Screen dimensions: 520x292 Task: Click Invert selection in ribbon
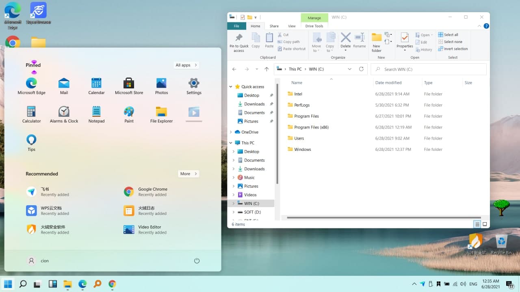pos(453,49)
